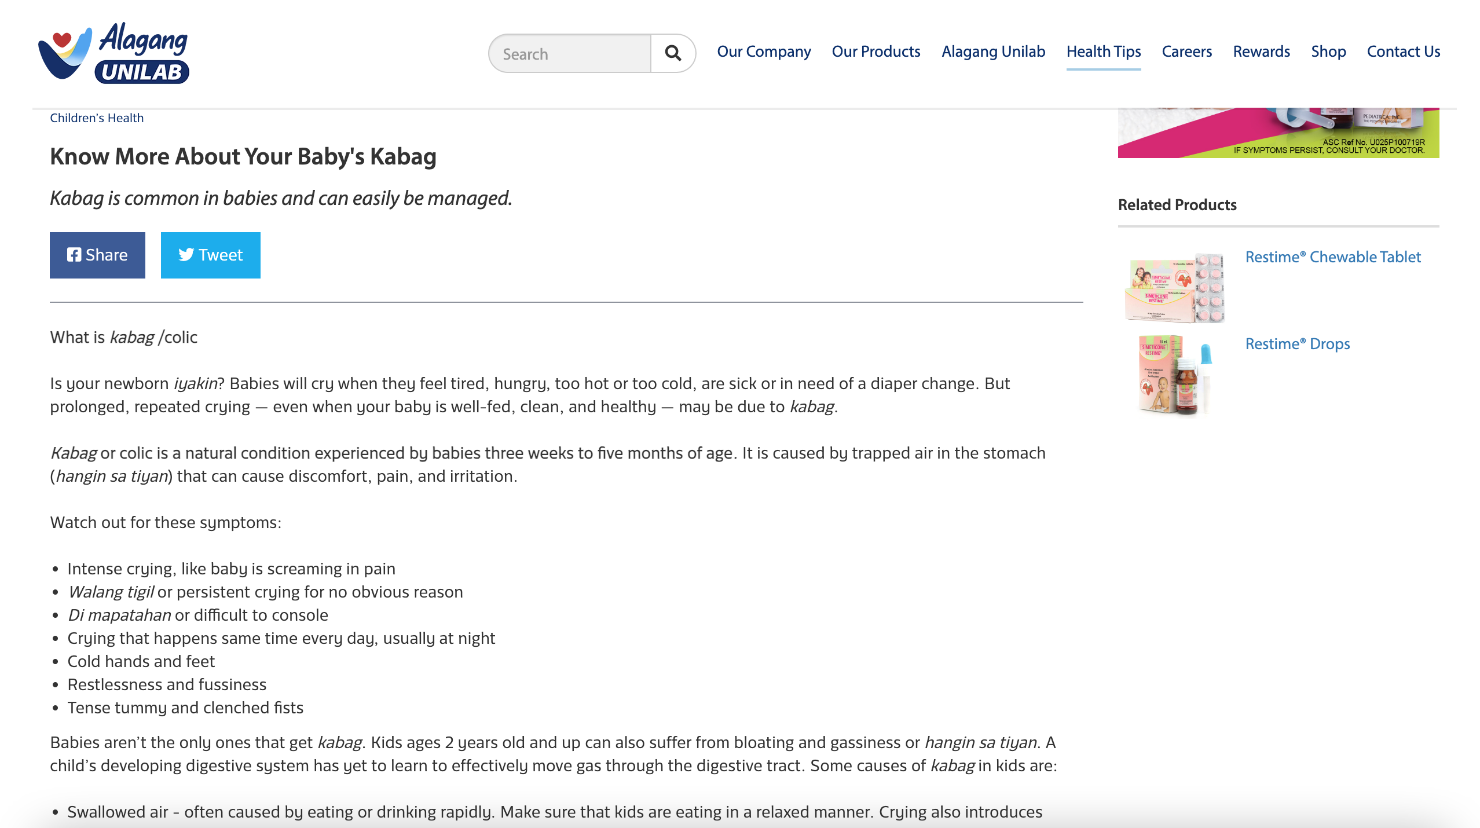
Task: Click inside the Search text field
Action: click(570, 54)
